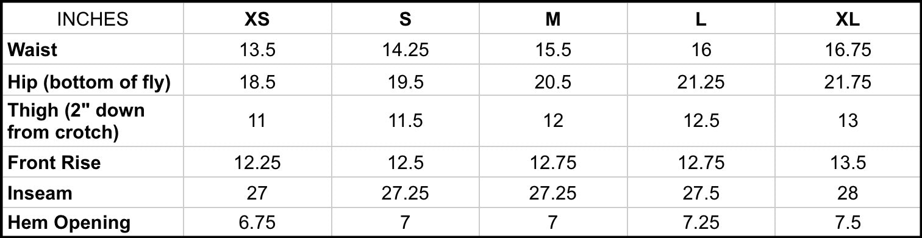
Task: Select the M thigh value 12
Action: pos(553,121)
